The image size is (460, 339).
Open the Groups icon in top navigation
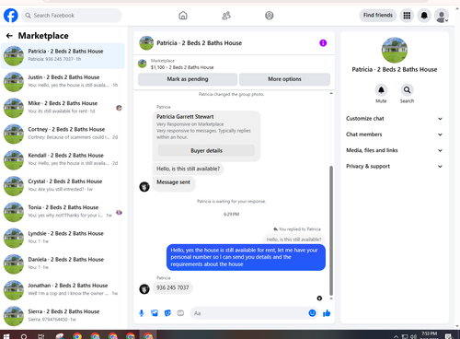[270, 16]
